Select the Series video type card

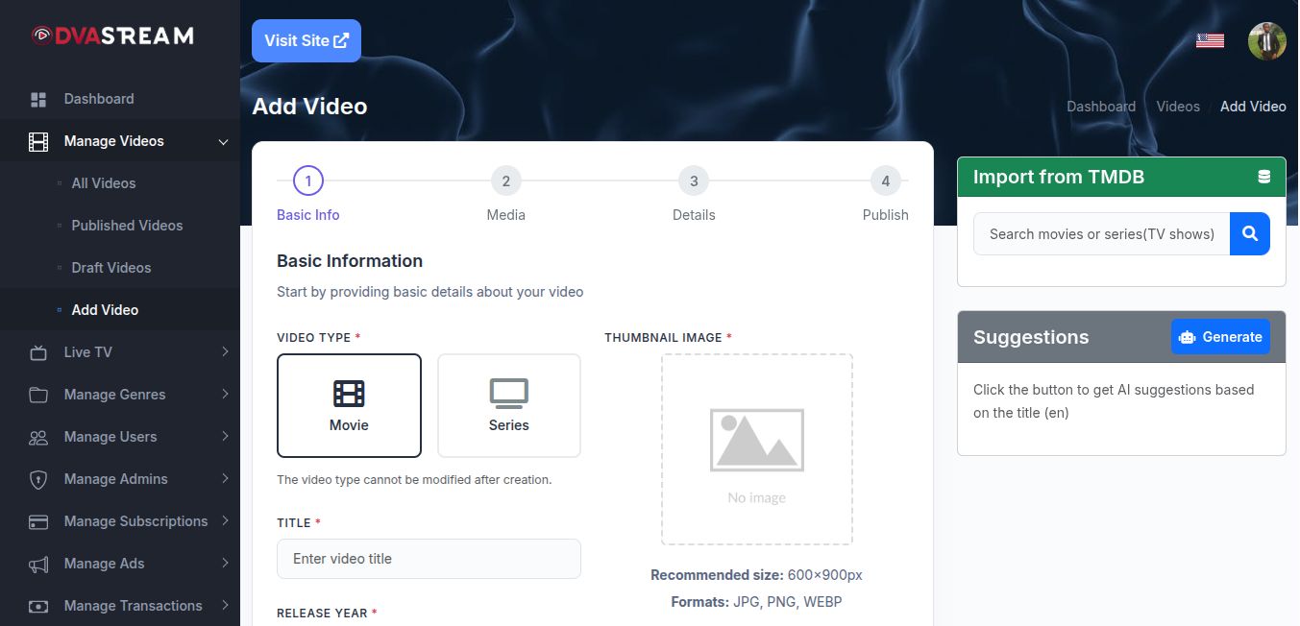point(509,406)
